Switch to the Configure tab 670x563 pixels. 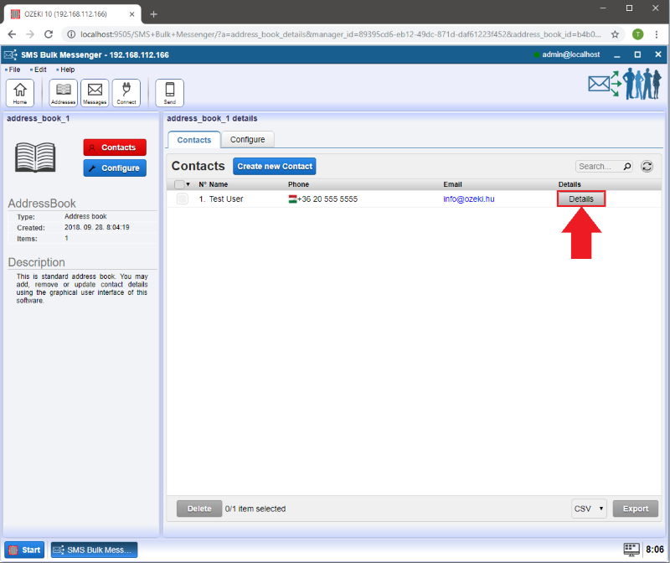click(247, 140)
